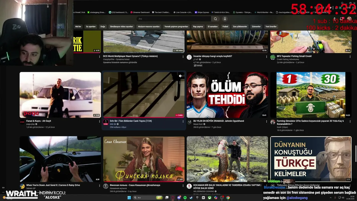Open the Xbox app taskbar icon
The height and width of the screenshot is (201, 357).
coord(209,198)
